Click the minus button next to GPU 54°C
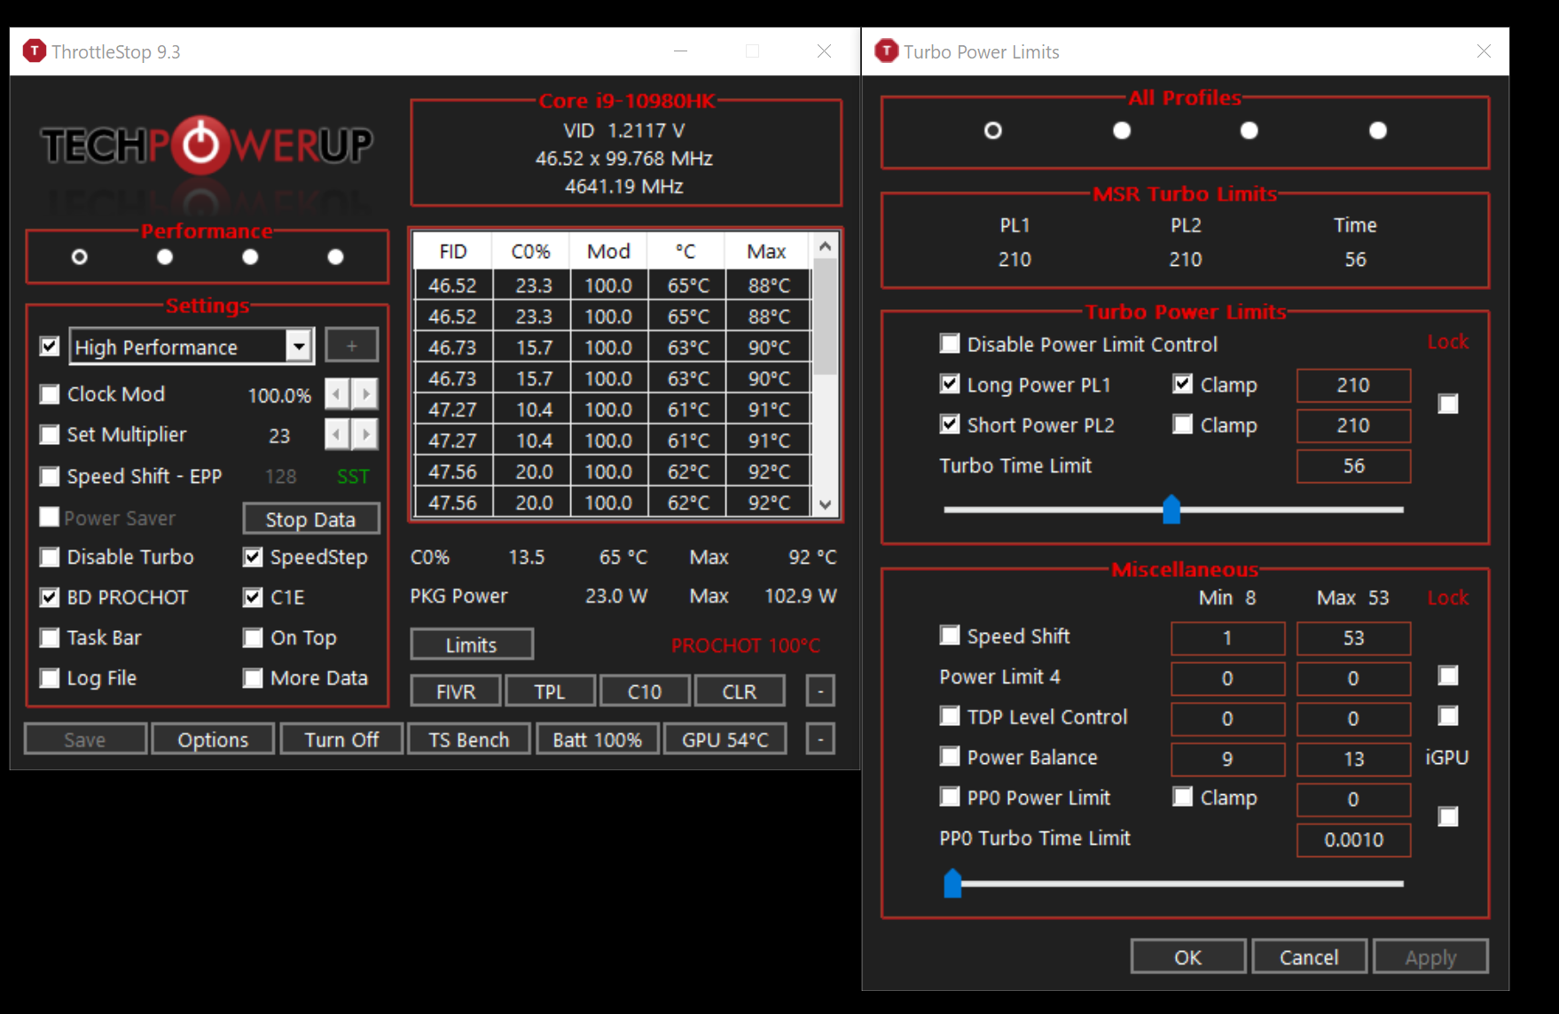Viewport: 1559px width, 1014px height. pos(820,739)
